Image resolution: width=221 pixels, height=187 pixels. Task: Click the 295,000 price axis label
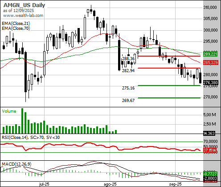210,41
